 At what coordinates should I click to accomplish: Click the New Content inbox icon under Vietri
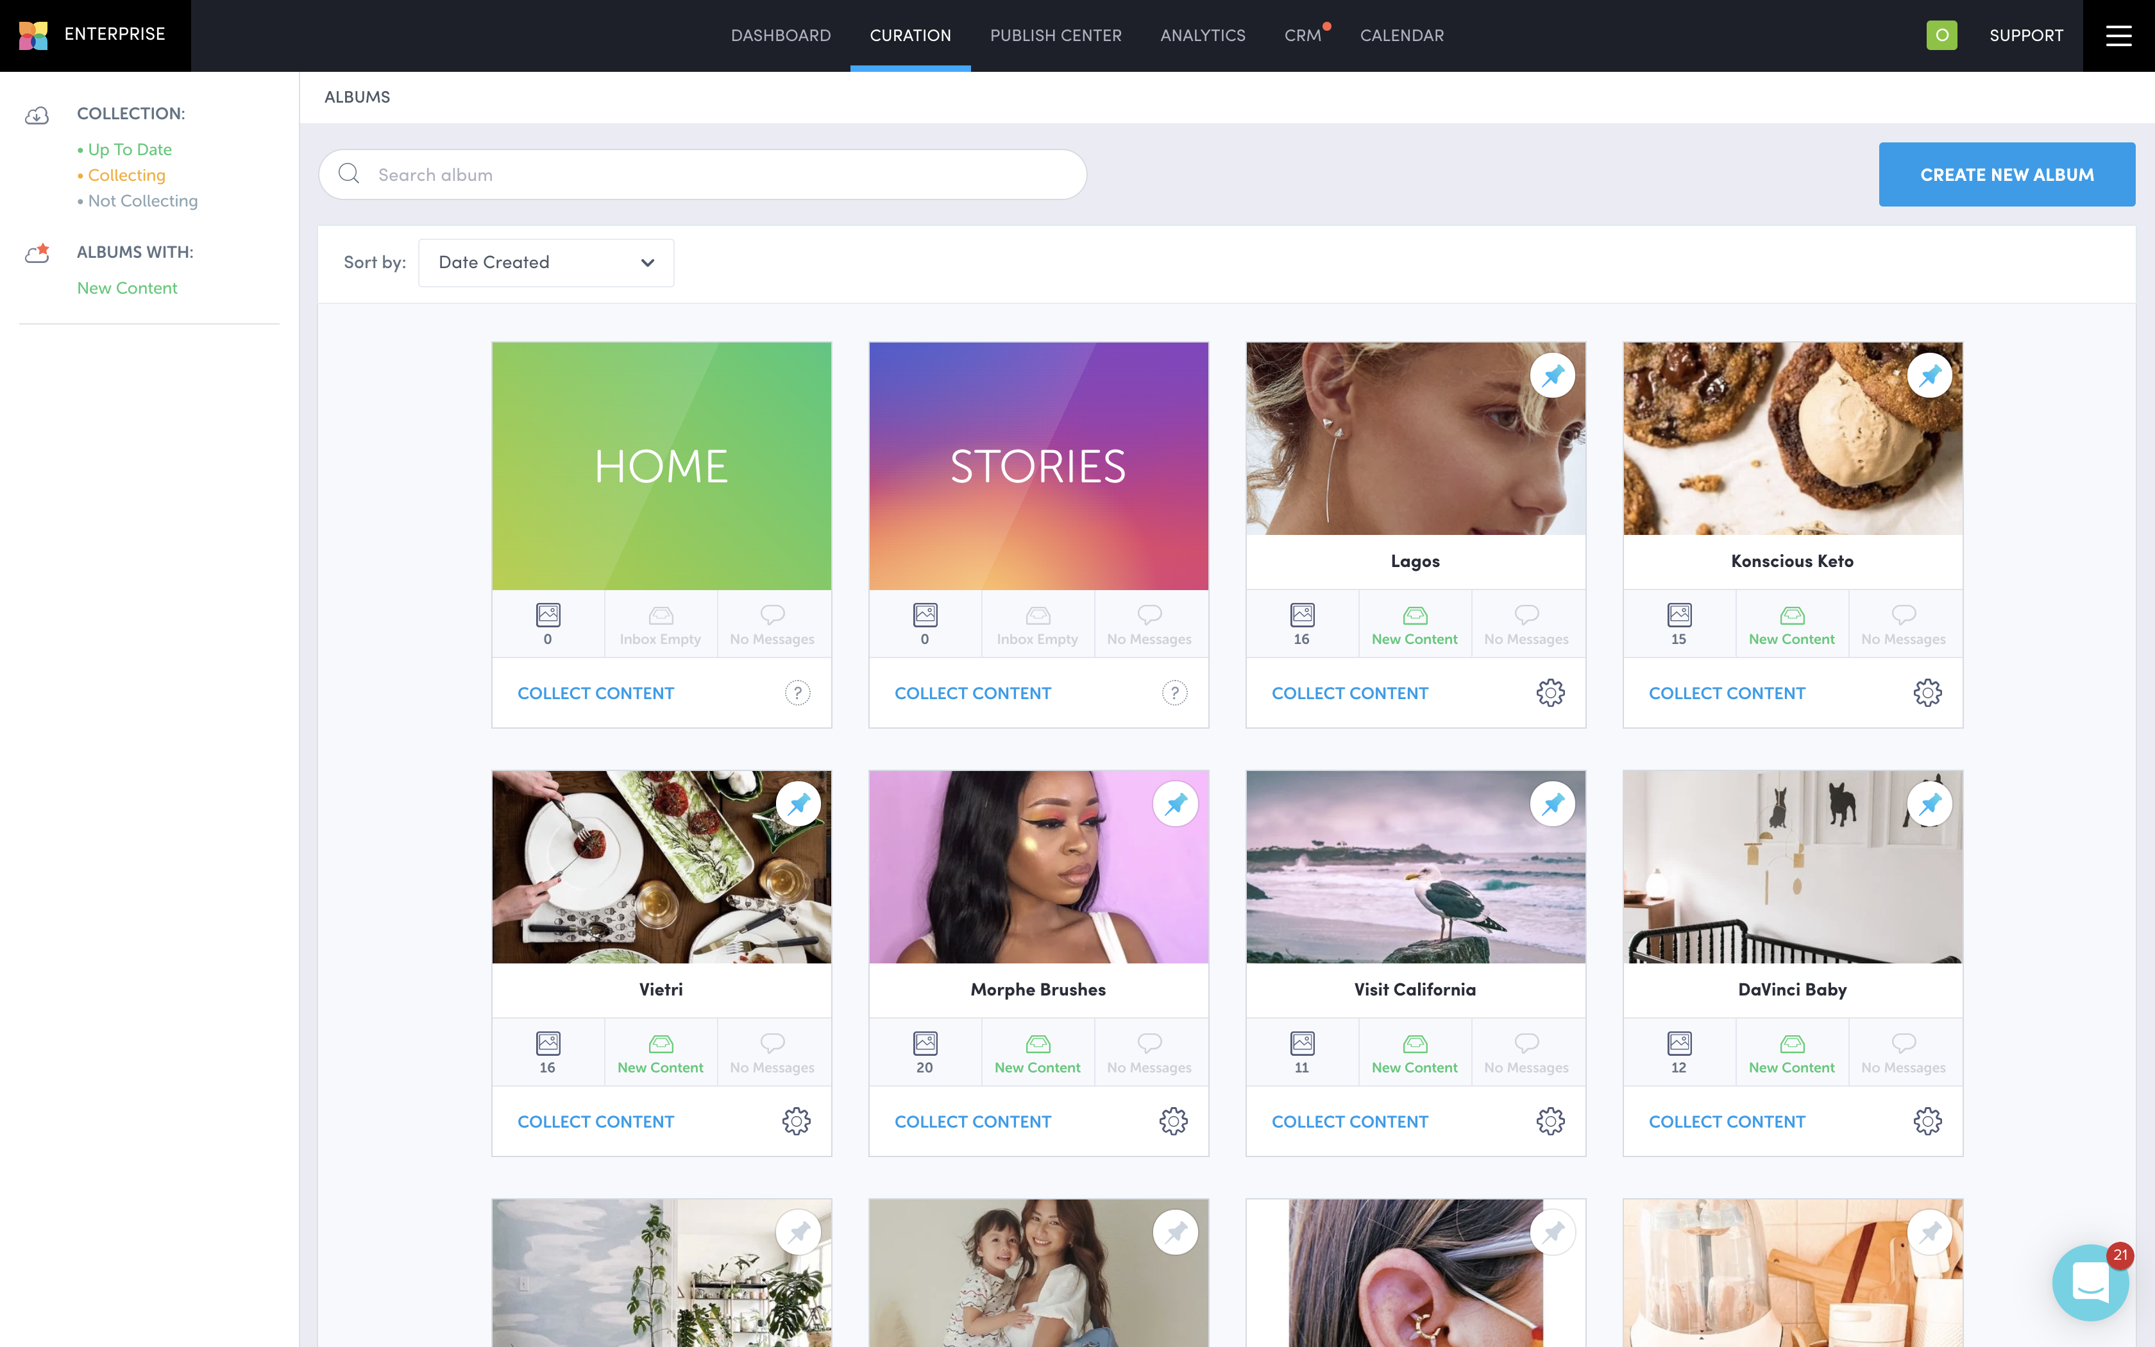[660, 1042]
